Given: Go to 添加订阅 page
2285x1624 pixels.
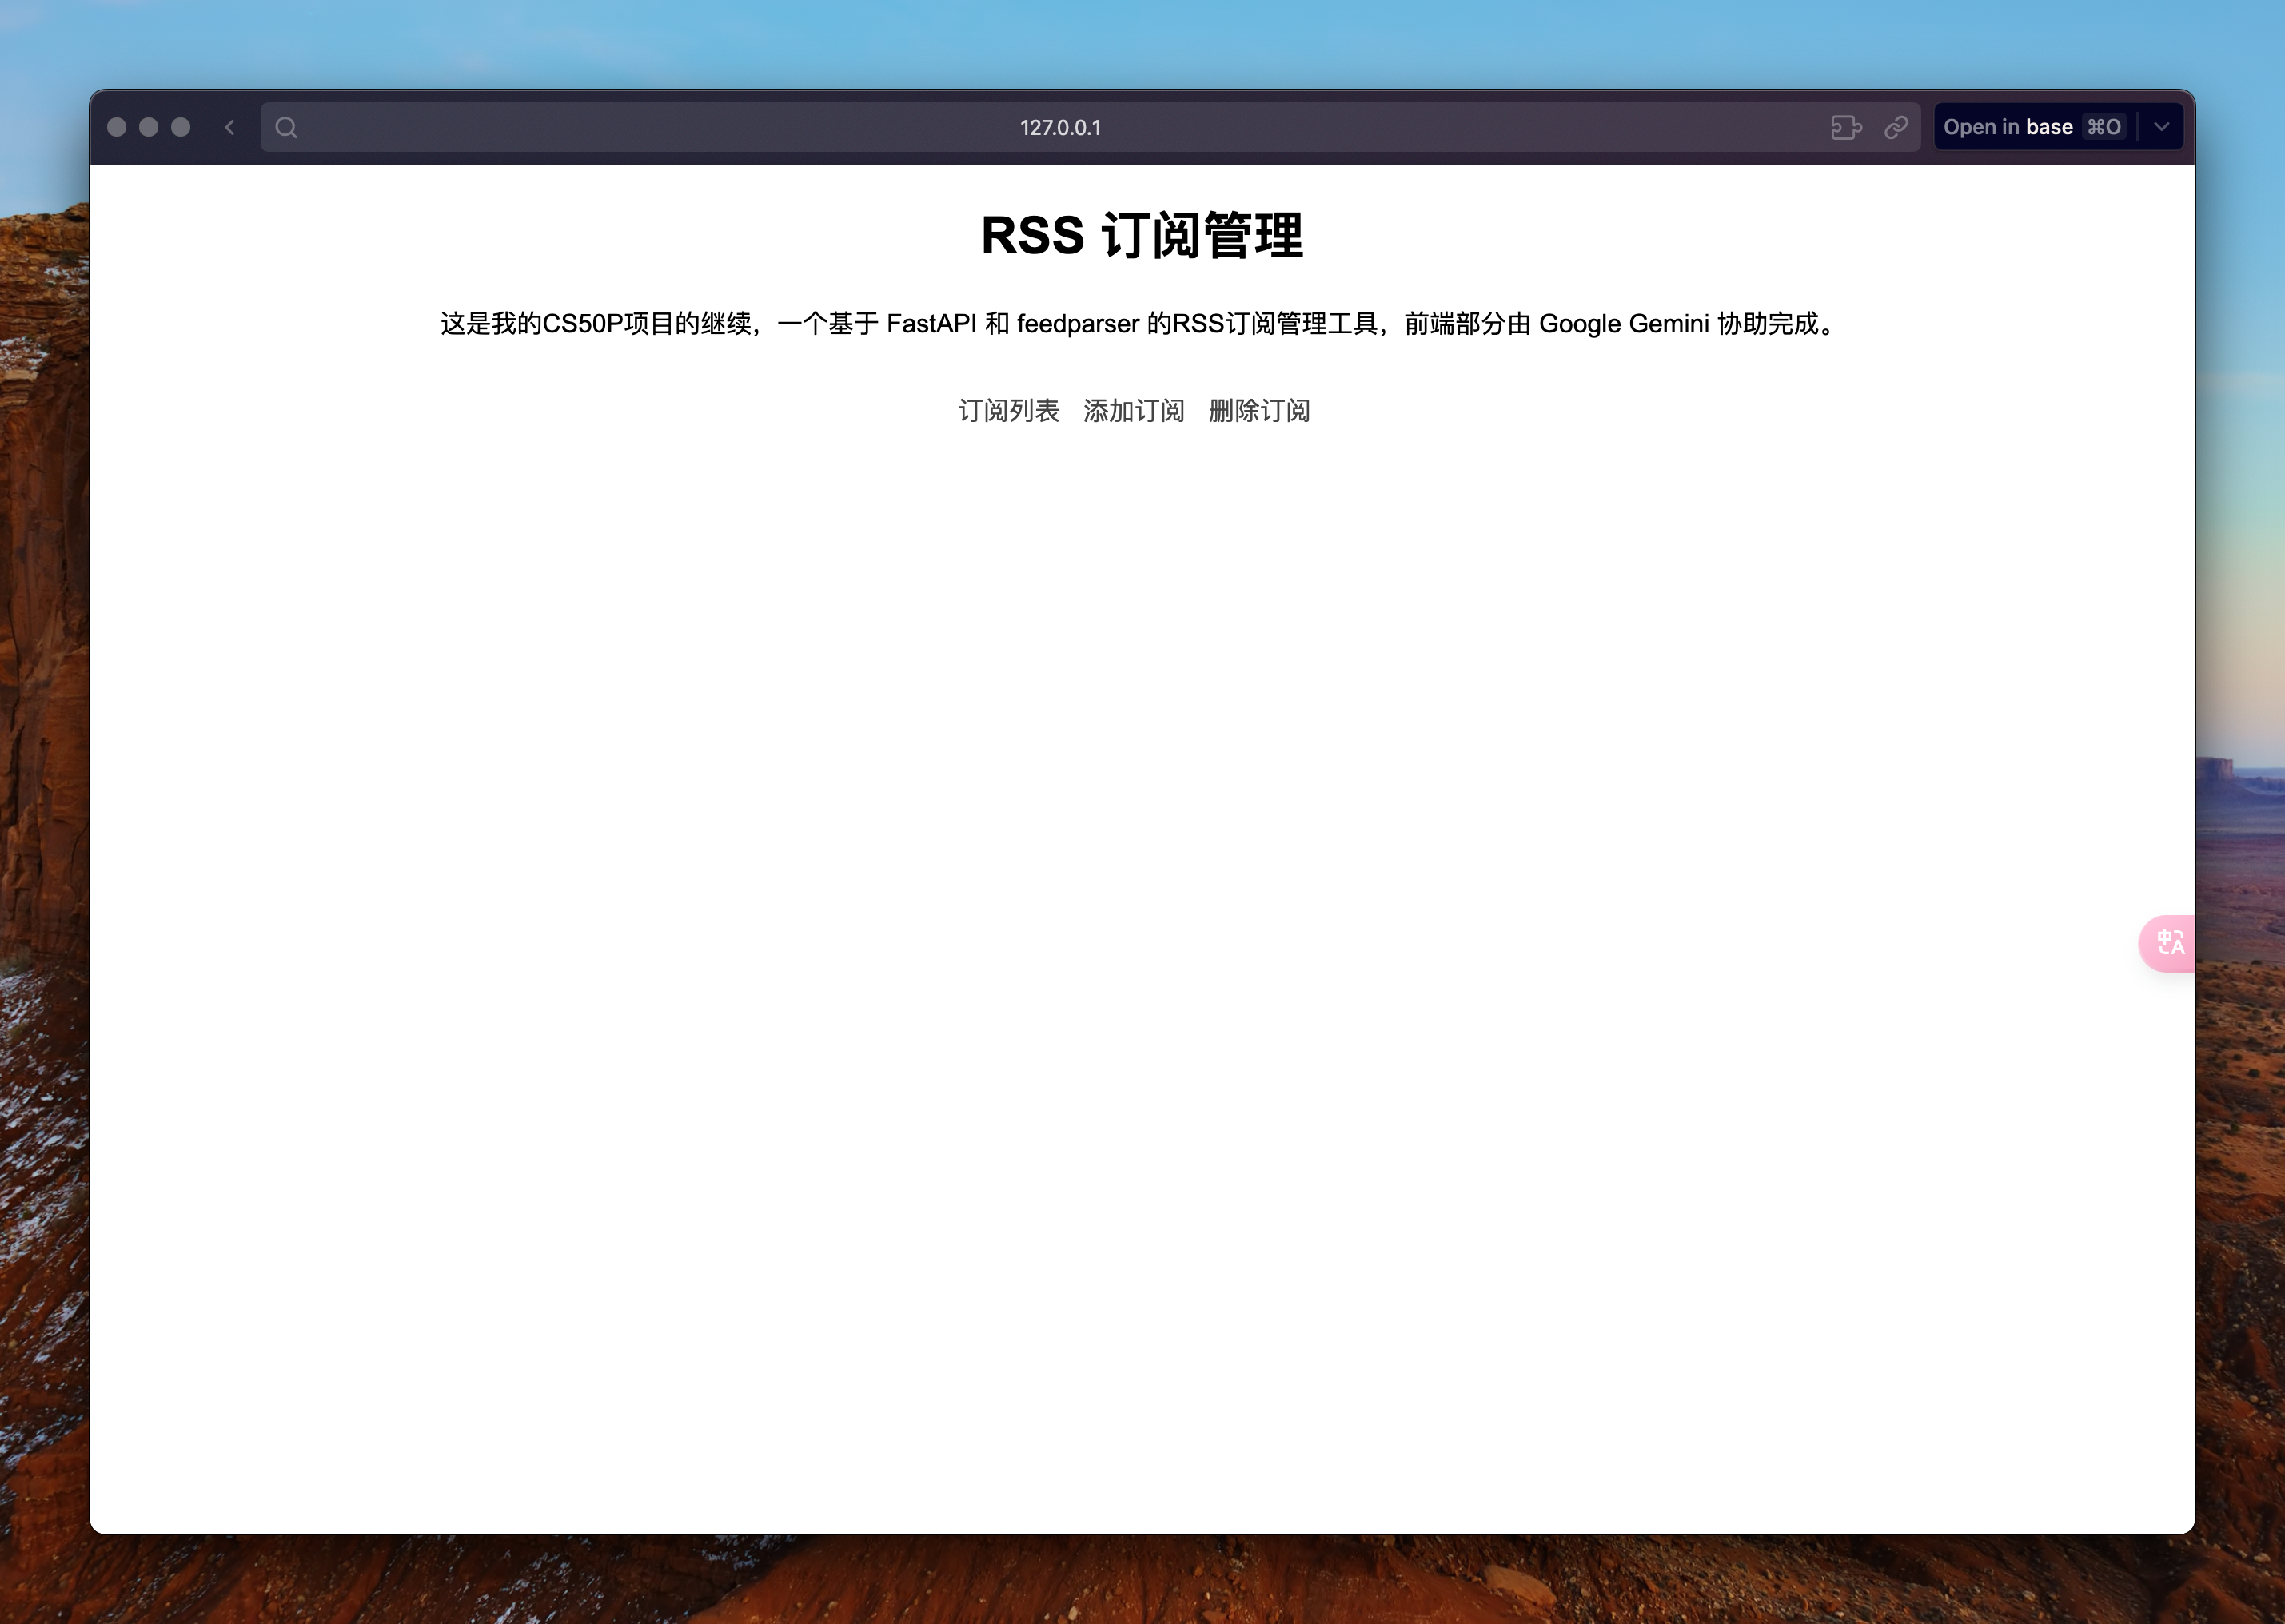Looking at the screenshot, I should [x=1134, y=411].
